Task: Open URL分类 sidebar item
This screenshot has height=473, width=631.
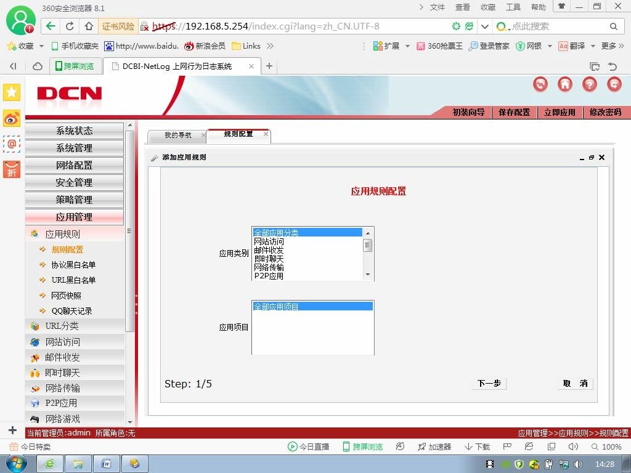Action: pos(75,326)
